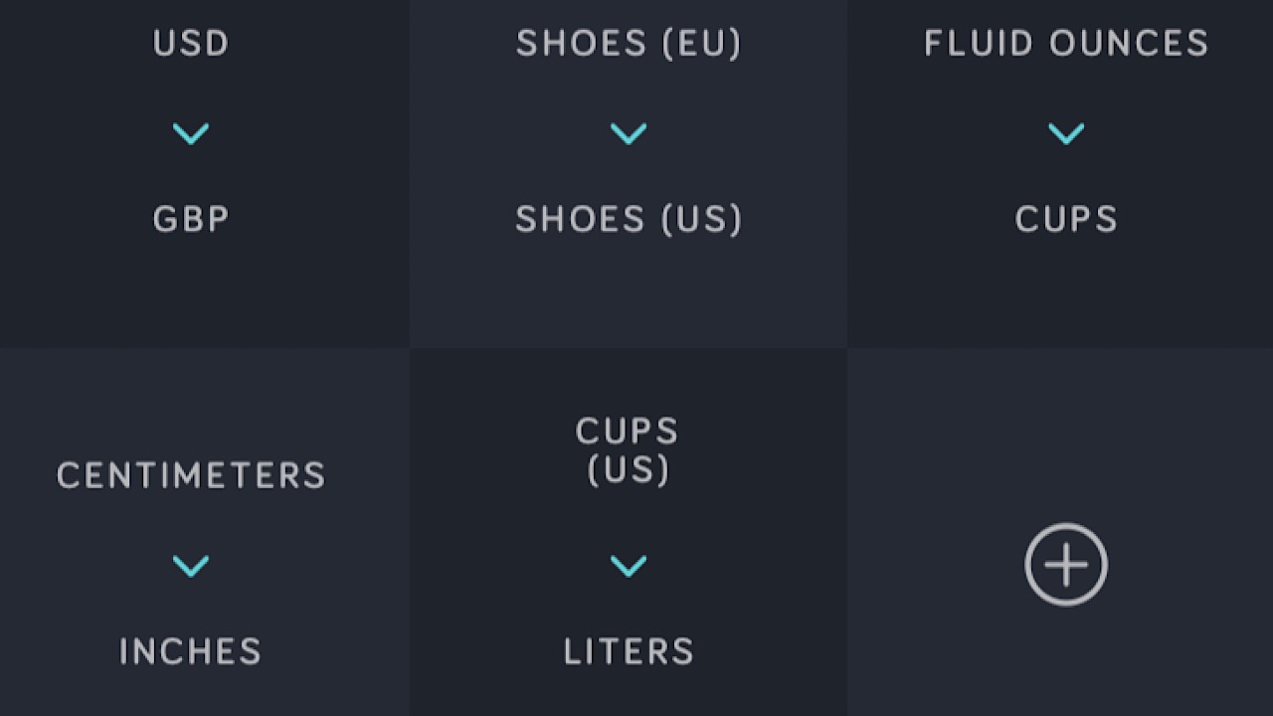1273x716 pixels.
Task: Select the CUPS target unit
Action: pyautogui.click(x=1065, y=219)
